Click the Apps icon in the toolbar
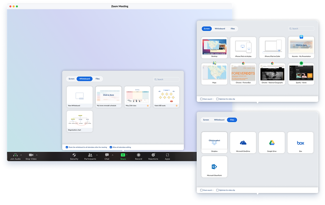This screenshot has height=205, width=325. pyautogui.click(x=167, y=155)
